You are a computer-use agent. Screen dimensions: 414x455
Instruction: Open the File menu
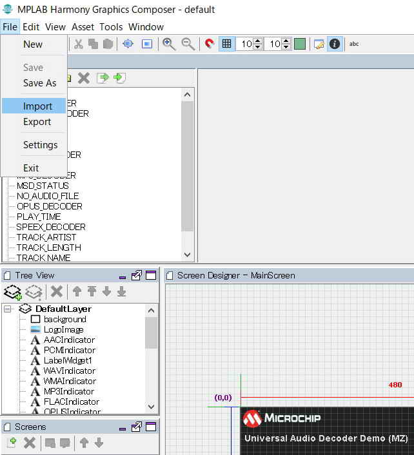tap(10, 27)
